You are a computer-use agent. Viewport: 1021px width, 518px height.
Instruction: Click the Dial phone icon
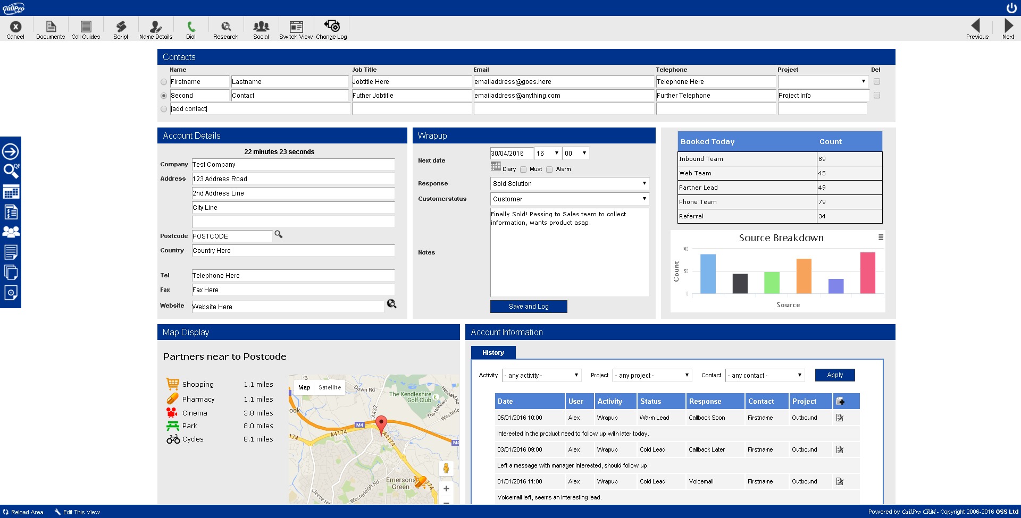tap(191, 27)
